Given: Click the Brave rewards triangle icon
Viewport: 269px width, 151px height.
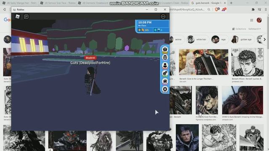Looking at the screenshot, I should 224,9.
